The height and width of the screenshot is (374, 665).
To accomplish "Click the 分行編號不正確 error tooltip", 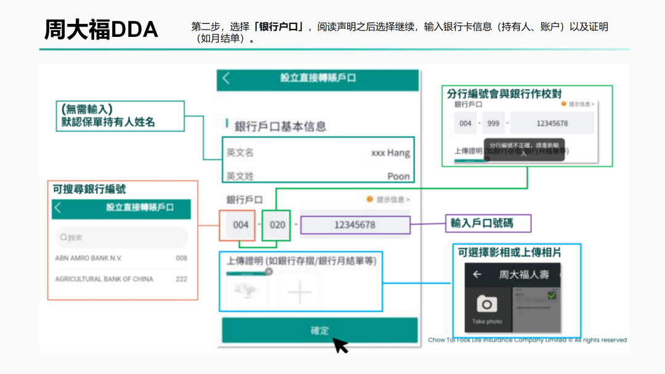I will 524,149.
